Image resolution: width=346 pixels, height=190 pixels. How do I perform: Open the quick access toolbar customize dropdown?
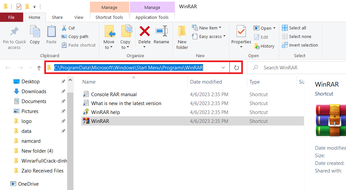34,7
